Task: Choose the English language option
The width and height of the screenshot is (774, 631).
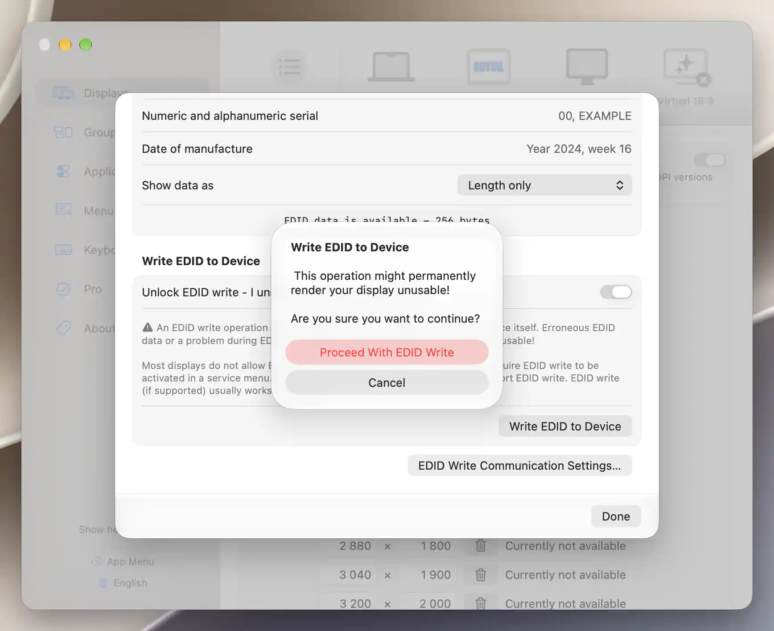Action: (123, 583)
